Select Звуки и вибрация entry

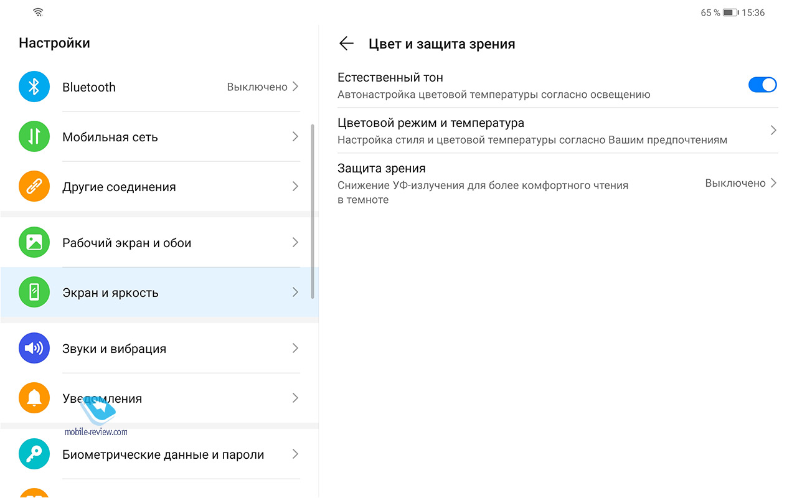[115, 349]
